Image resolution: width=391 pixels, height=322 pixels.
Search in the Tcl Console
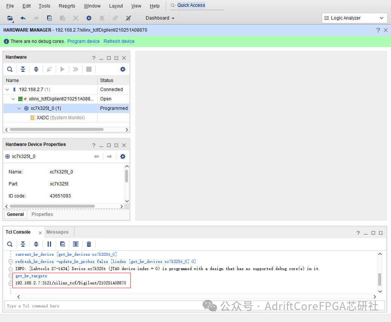point(10,244)
